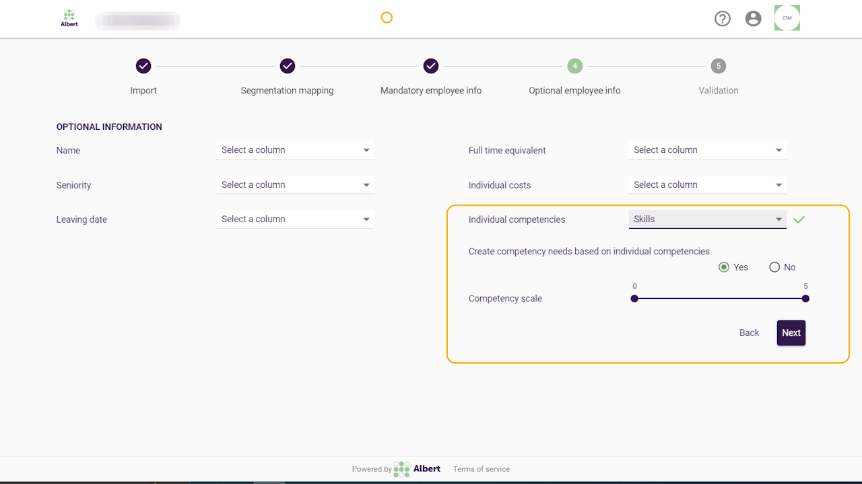Click the Albert logo in header
The image size is (862, 484).
pyautogui.click(x=69, y=18)
